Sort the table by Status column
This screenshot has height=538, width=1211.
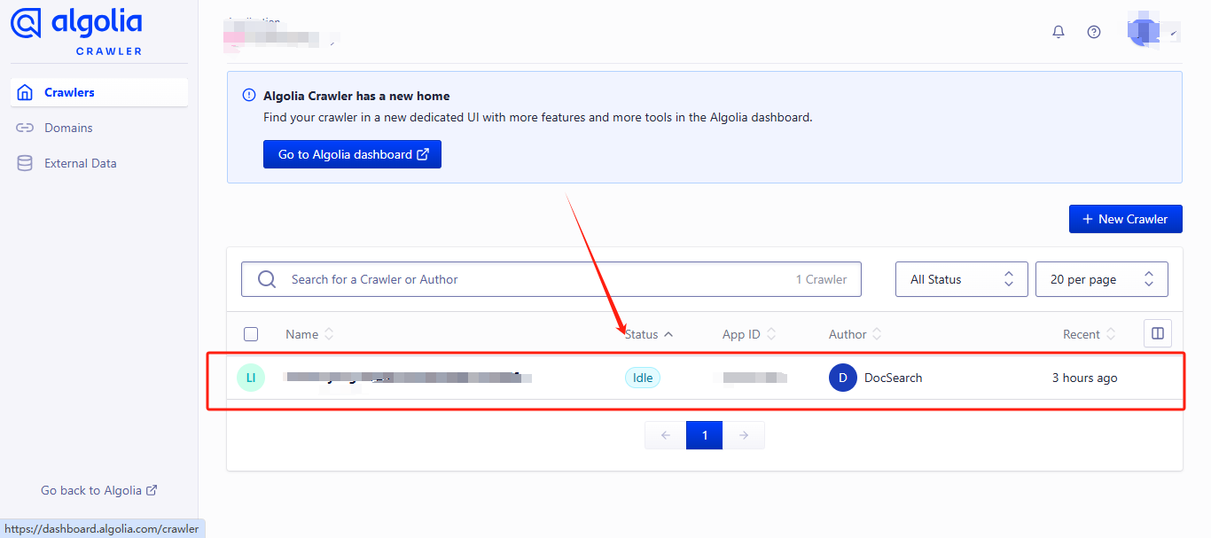pyautogui.click(x=648, y=334)
